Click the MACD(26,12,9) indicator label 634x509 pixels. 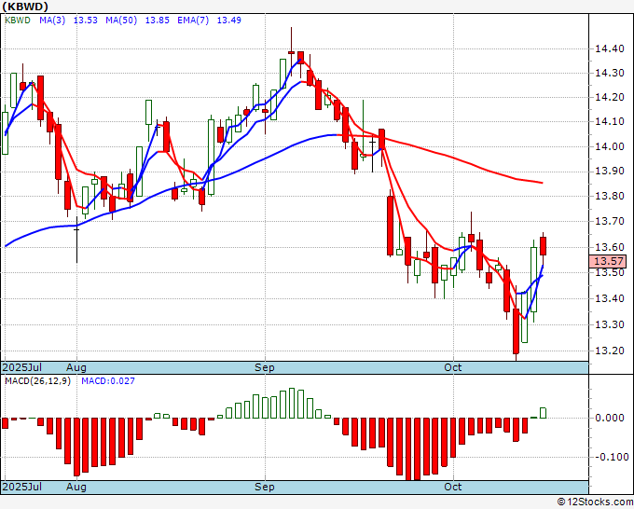[x=37, y=381]
